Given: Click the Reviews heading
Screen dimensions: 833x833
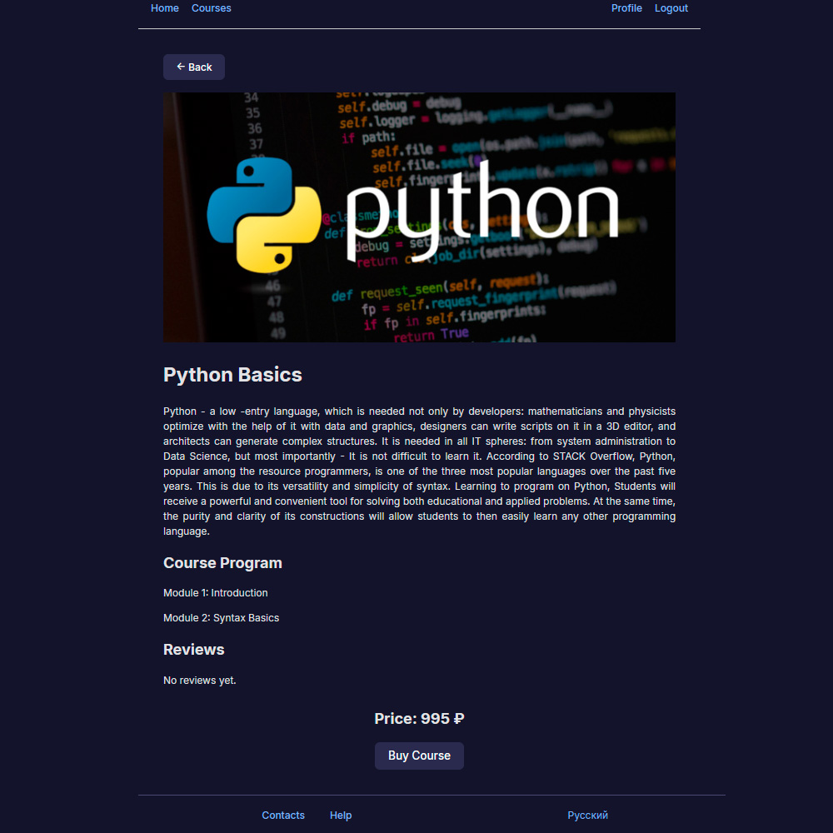Looking at the screenshot, I should tap(194, 650).
